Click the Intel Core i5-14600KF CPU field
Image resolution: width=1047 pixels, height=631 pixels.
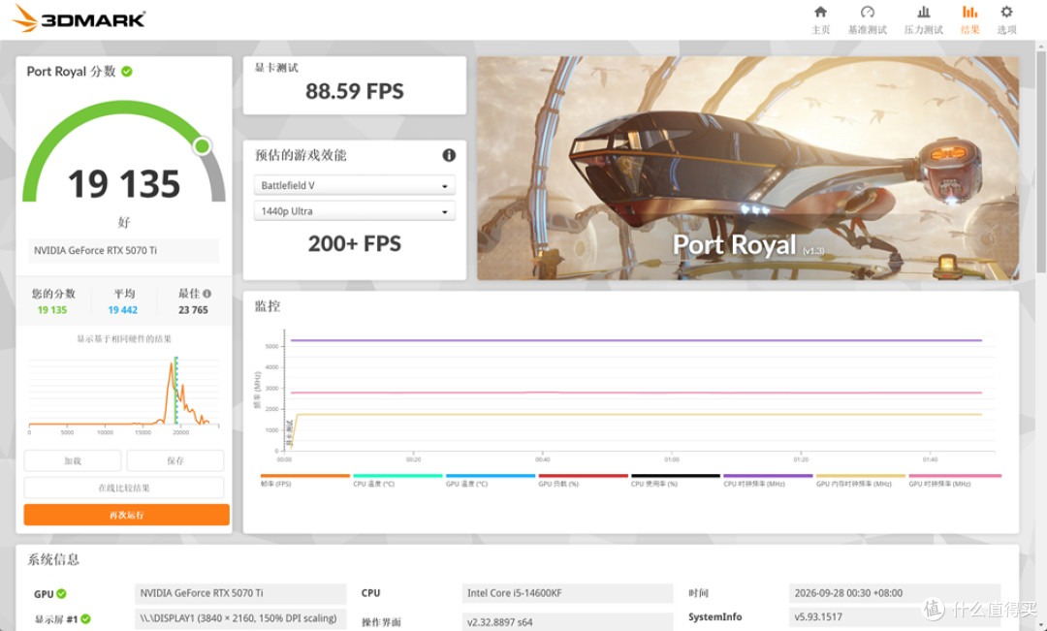coord(567,593)
